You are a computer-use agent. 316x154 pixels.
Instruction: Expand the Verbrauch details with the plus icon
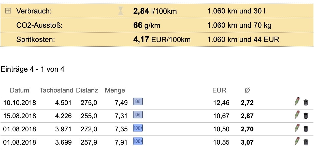coord(8,11)
